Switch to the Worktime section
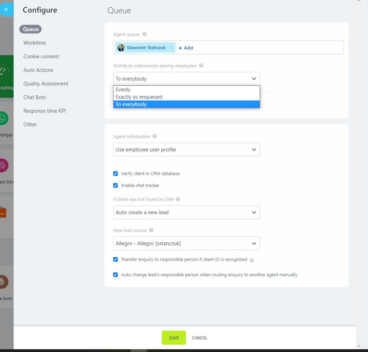The width and height of the screenshot is (368, 352). coord(34,43)
